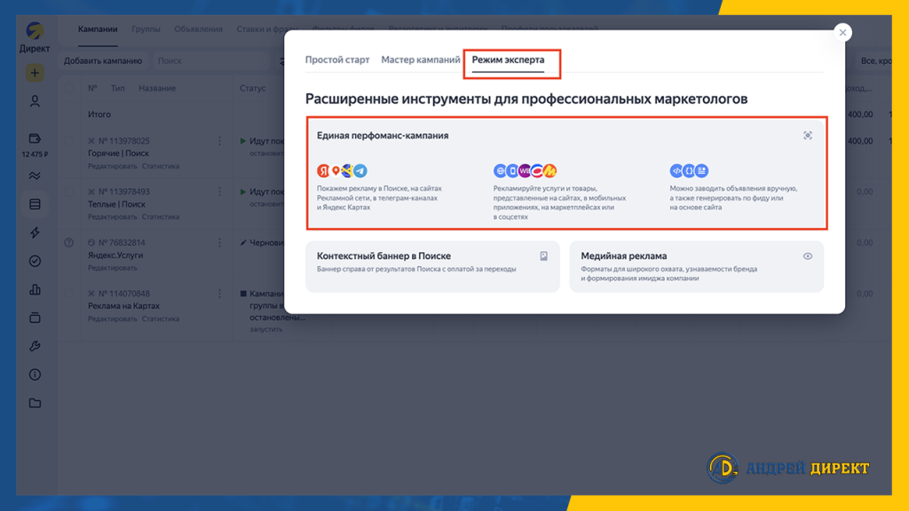
Task: Select the Реклама на Картах campaign checkbox
Action: coord(69,294)
